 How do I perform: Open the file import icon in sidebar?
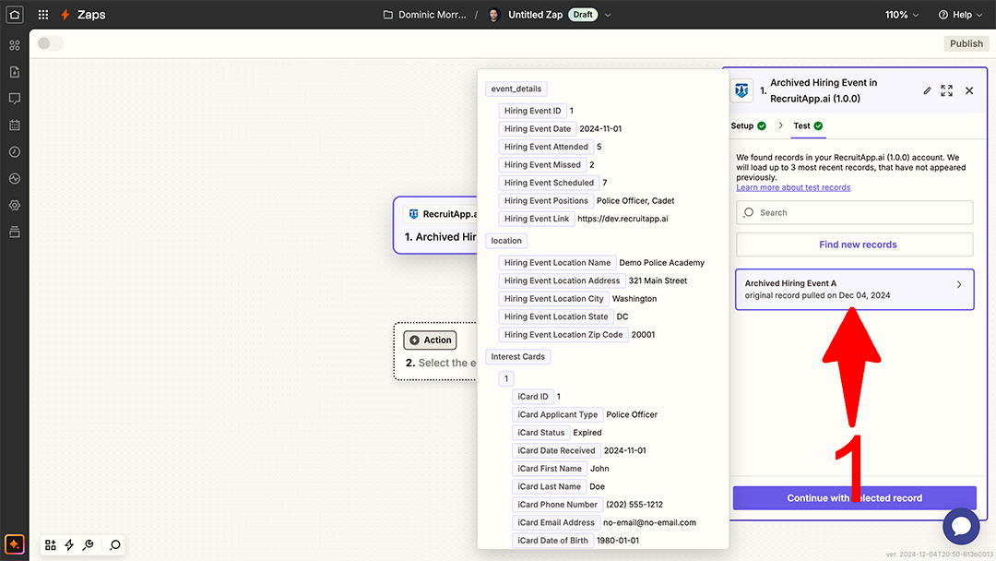[15, 72]
